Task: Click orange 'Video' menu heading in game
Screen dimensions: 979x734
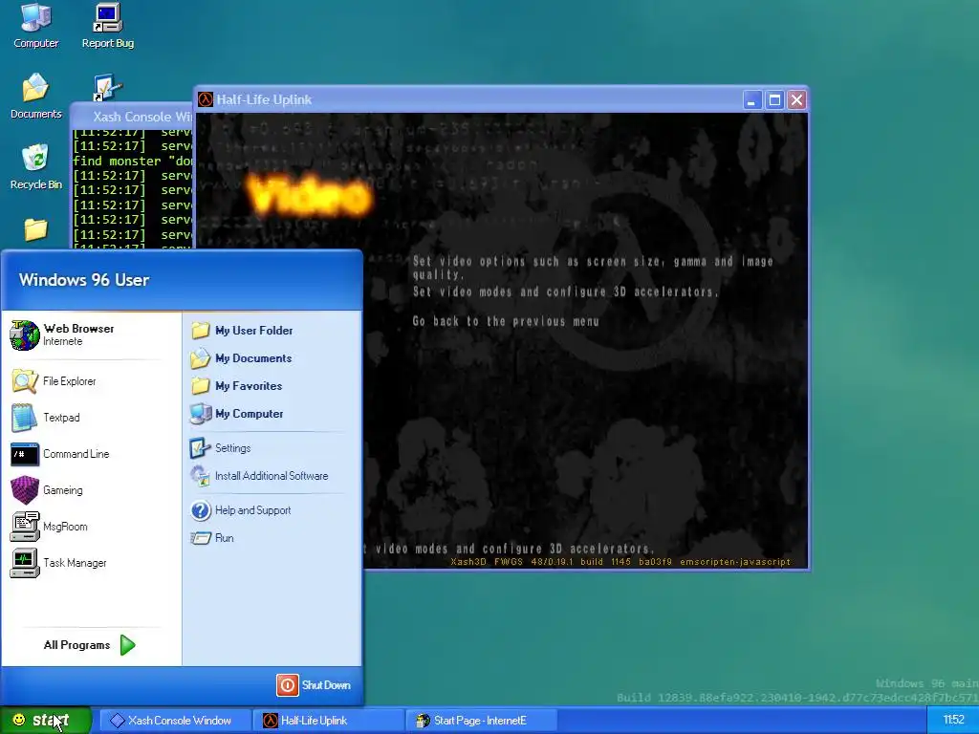Action: coord(309,196)
